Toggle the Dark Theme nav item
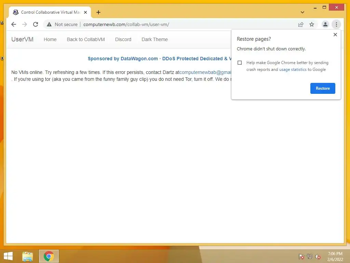350x263 pixels. click(x=155, y=39)
